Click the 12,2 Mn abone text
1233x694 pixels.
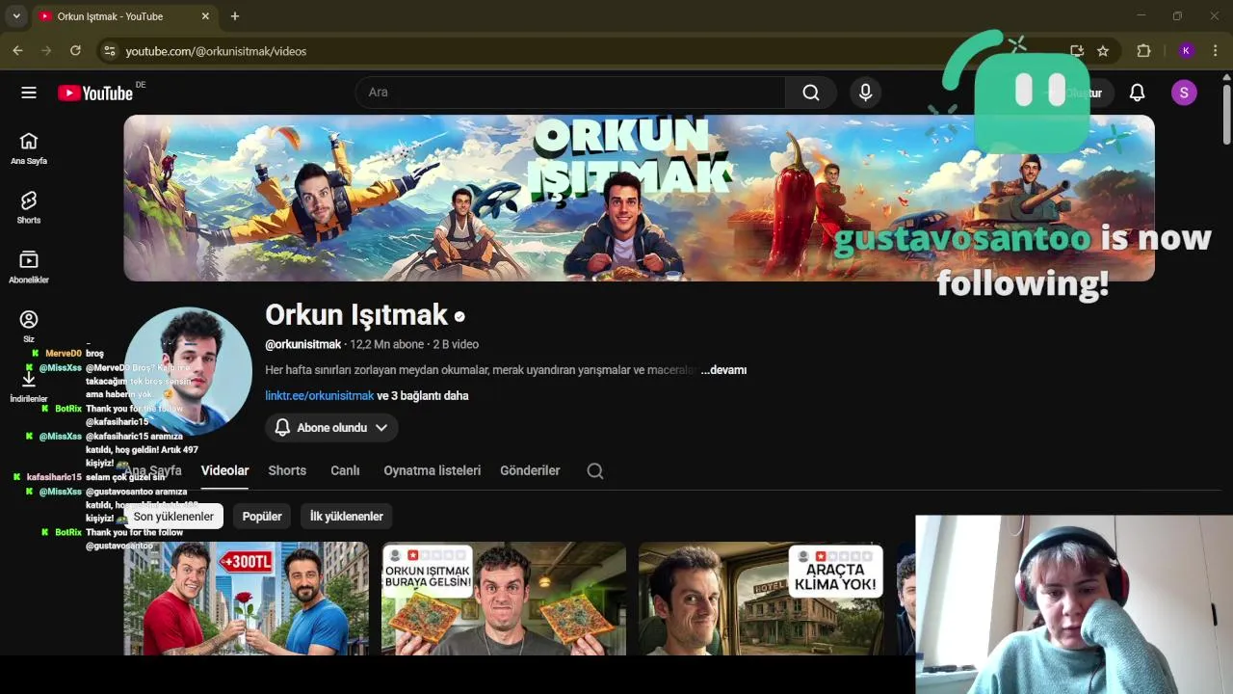pos(387,344)
